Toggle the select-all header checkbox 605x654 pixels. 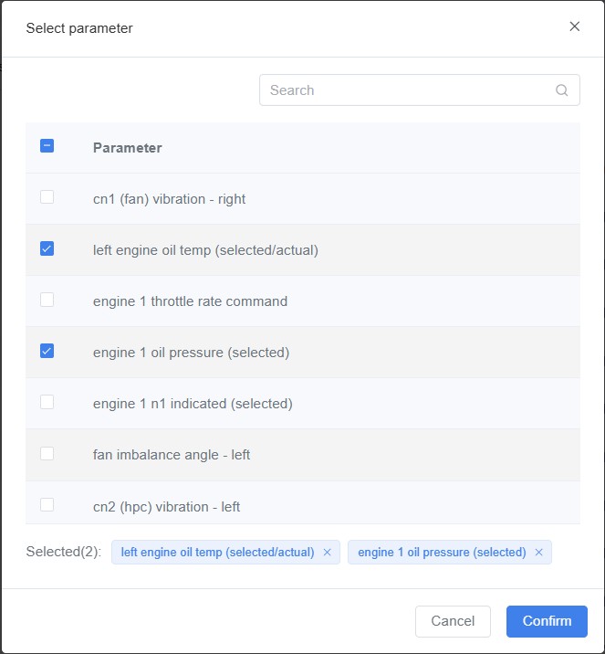coord(47,146)
